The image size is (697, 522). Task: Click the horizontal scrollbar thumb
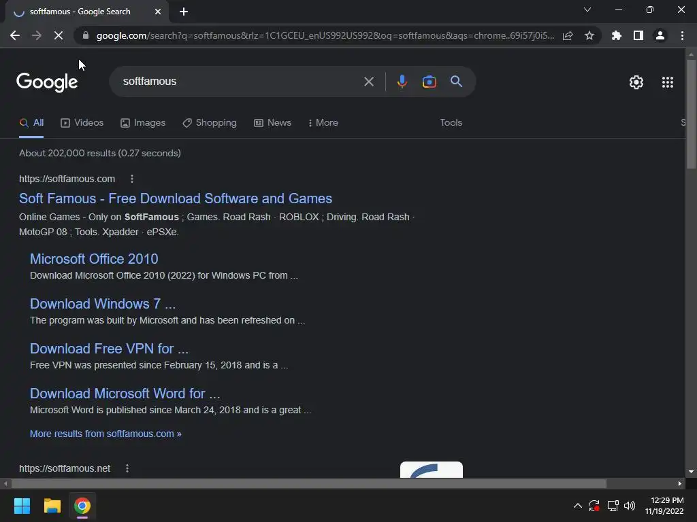click(x=309, y=483)
